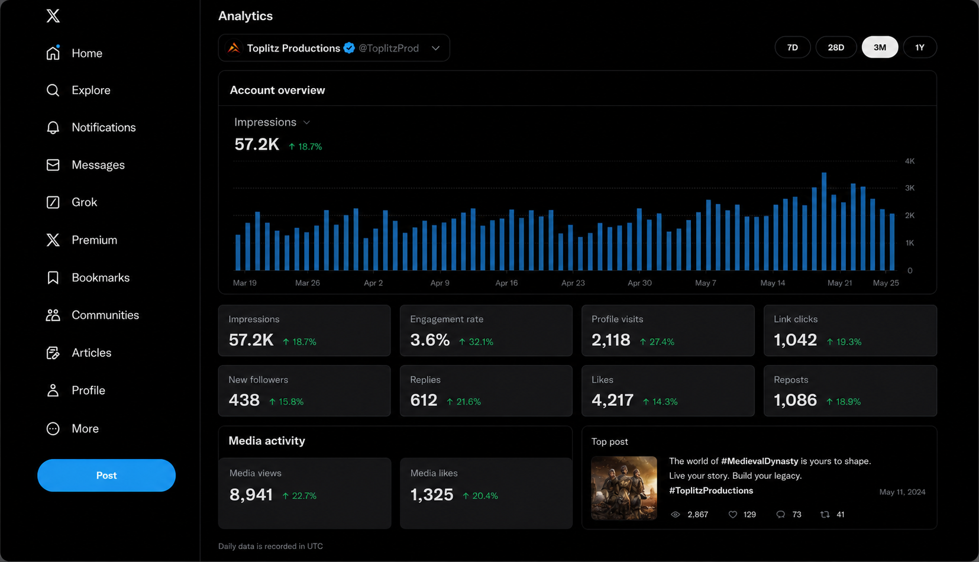This screenshot has height=562, width=979.
Task: Select the 1Y time range
Action: [x=920, y=47]
